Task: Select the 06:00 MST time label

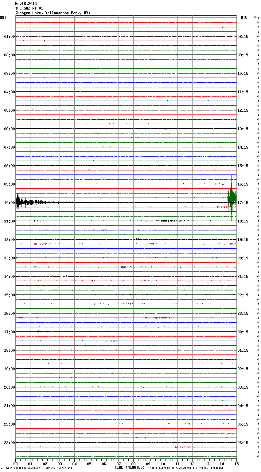Action: click(10, 129)
